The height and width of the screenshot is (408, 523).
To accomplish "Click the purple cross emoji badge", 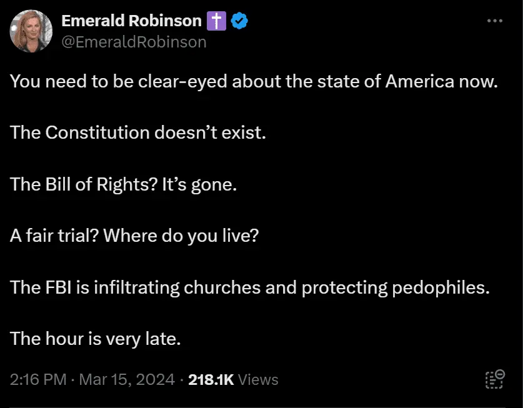I will [x=216, y=21].
